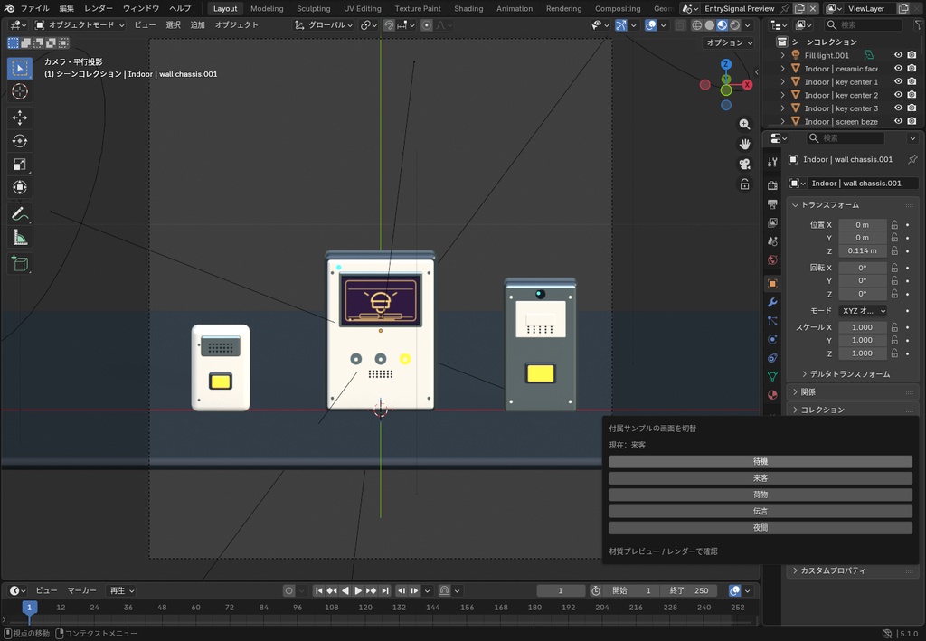
Task: Disable Indoor | ceramic face in renders
Action: pos(912,69)
